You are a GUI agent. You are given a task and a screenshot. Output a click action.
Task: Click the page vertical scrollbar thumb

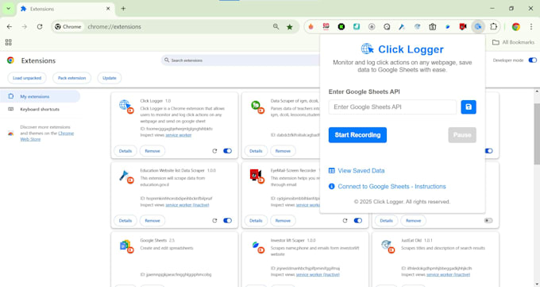tap(537, 134)
